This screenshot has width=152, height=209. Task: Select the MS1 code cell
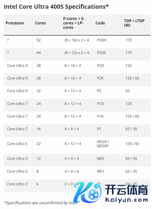click(100, 171)
